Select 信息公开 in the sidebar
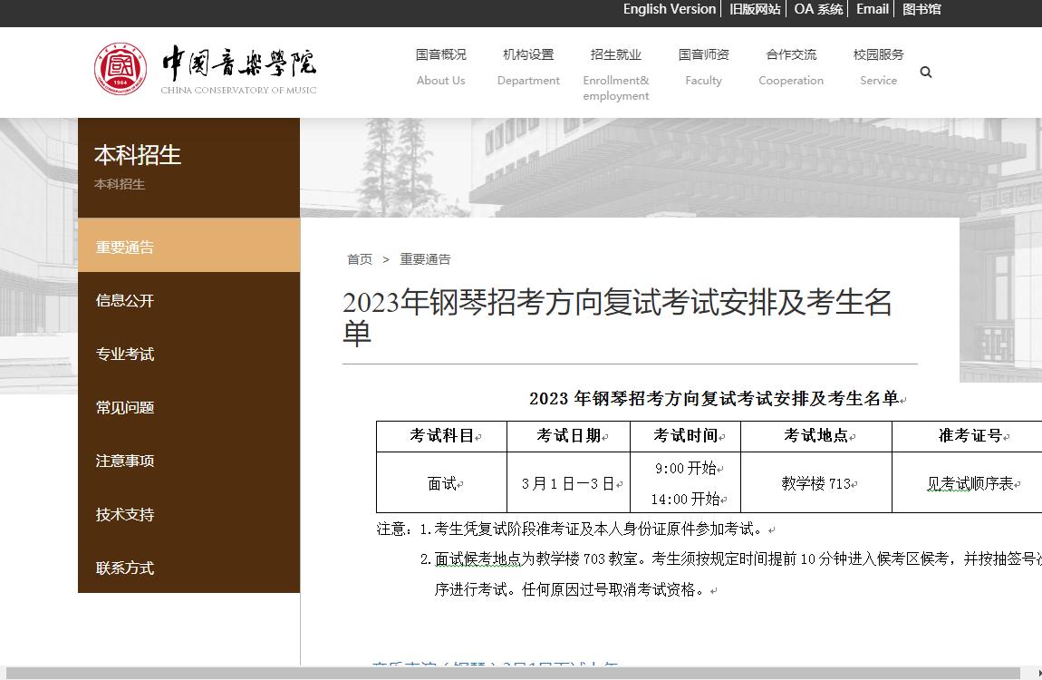The width and height of the screenshot is (1042, 680). pos(188,300)
